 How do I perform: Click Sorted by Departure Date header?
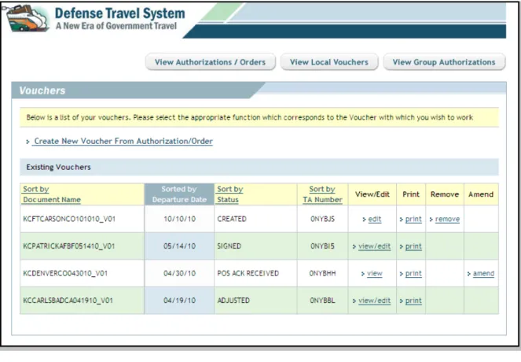click(179, 194)
